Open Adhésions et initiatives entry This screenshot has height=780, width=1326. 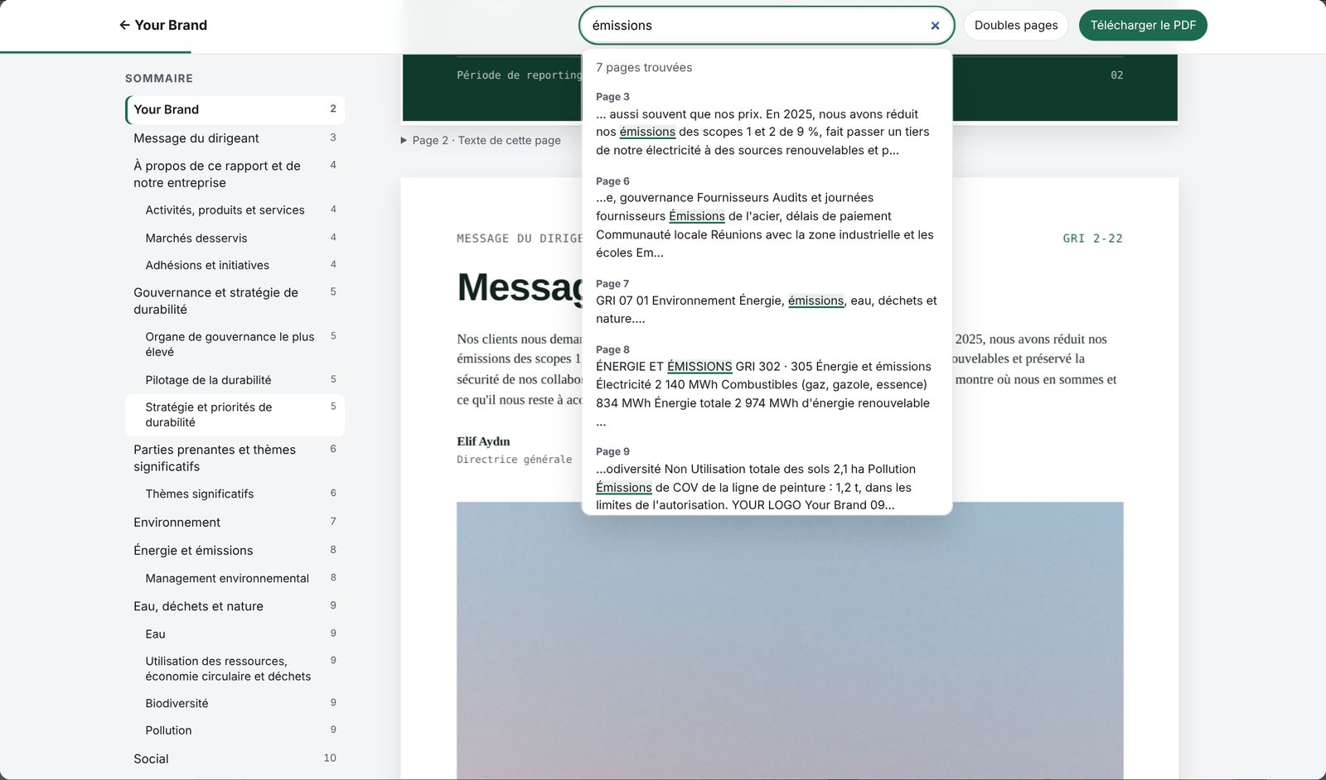(235, 265)
